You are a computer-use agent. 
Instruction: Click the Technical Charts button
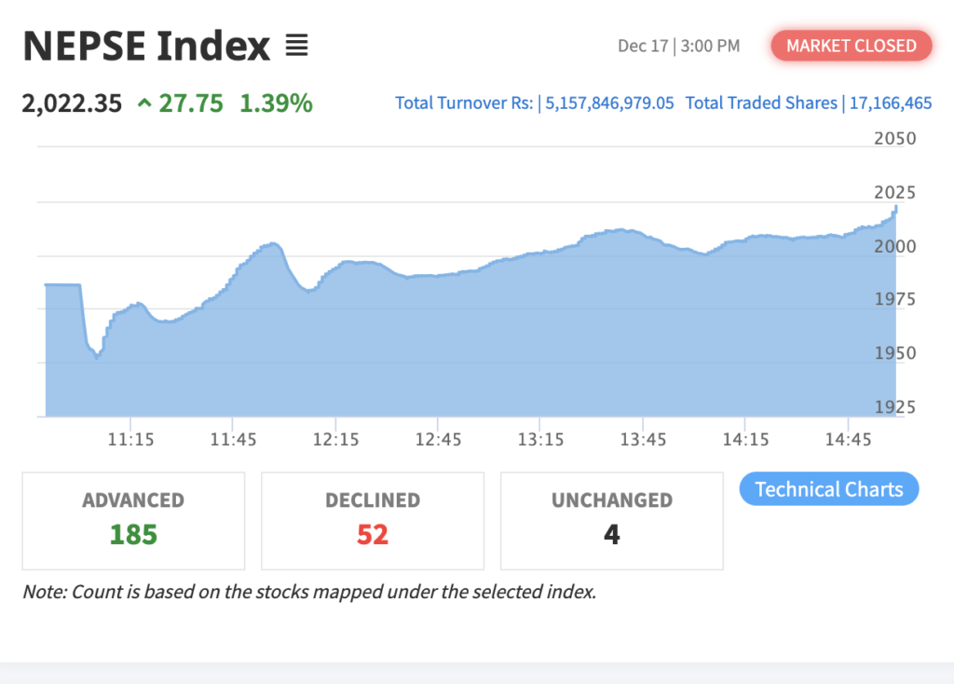click(x=828, y=489)
